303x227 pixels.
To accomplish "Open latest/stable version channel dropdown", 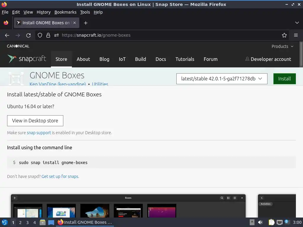I will pyautogui.click(x=222, y=79).
